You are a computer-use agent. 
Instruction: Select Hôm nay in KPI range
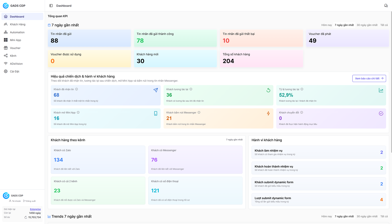(326, 25)
